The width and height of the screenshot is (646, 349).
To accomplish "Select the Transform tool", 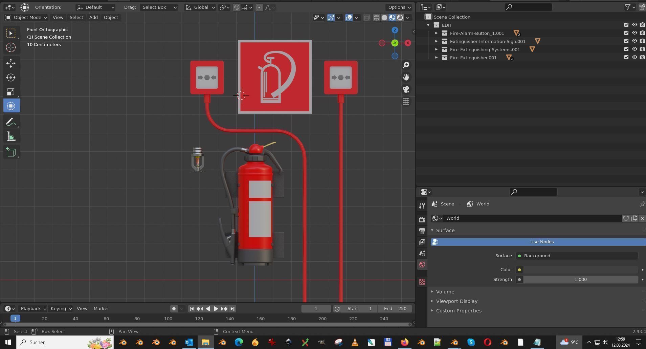I will [11, 106].
